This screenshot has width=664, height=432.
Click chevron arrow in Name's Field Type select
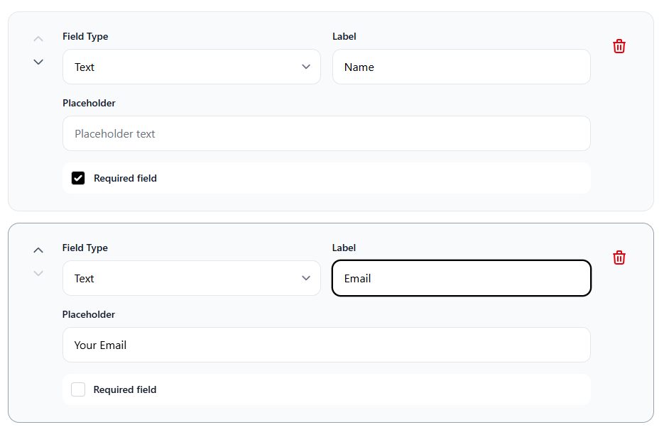306,67
